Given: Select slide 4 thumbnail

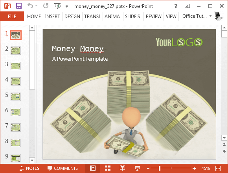Looking at the screenshot, I should point(16,81).
